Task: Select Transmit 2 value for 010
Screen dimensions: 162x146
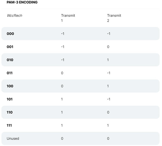Action: [x=108, y=60]
